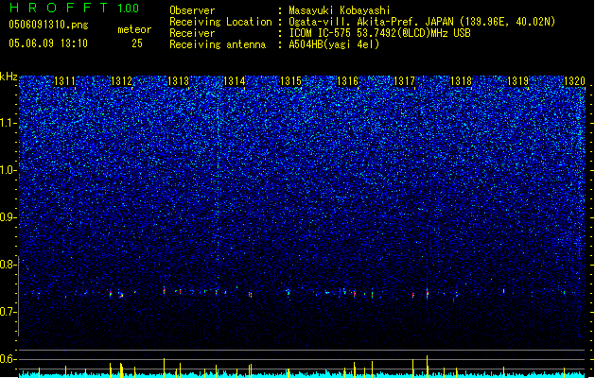Click the 0.6 frequency axis label
Image resolution: width=595 pixels, height=378 pixels.
click(x=9, y=359)
